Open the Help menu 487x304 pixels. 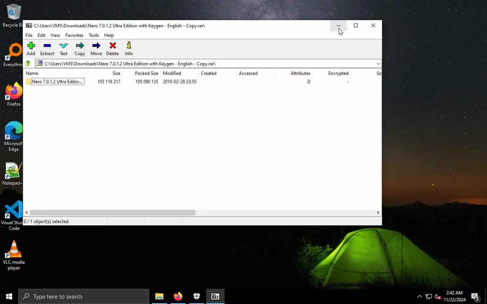pos(109,35)
